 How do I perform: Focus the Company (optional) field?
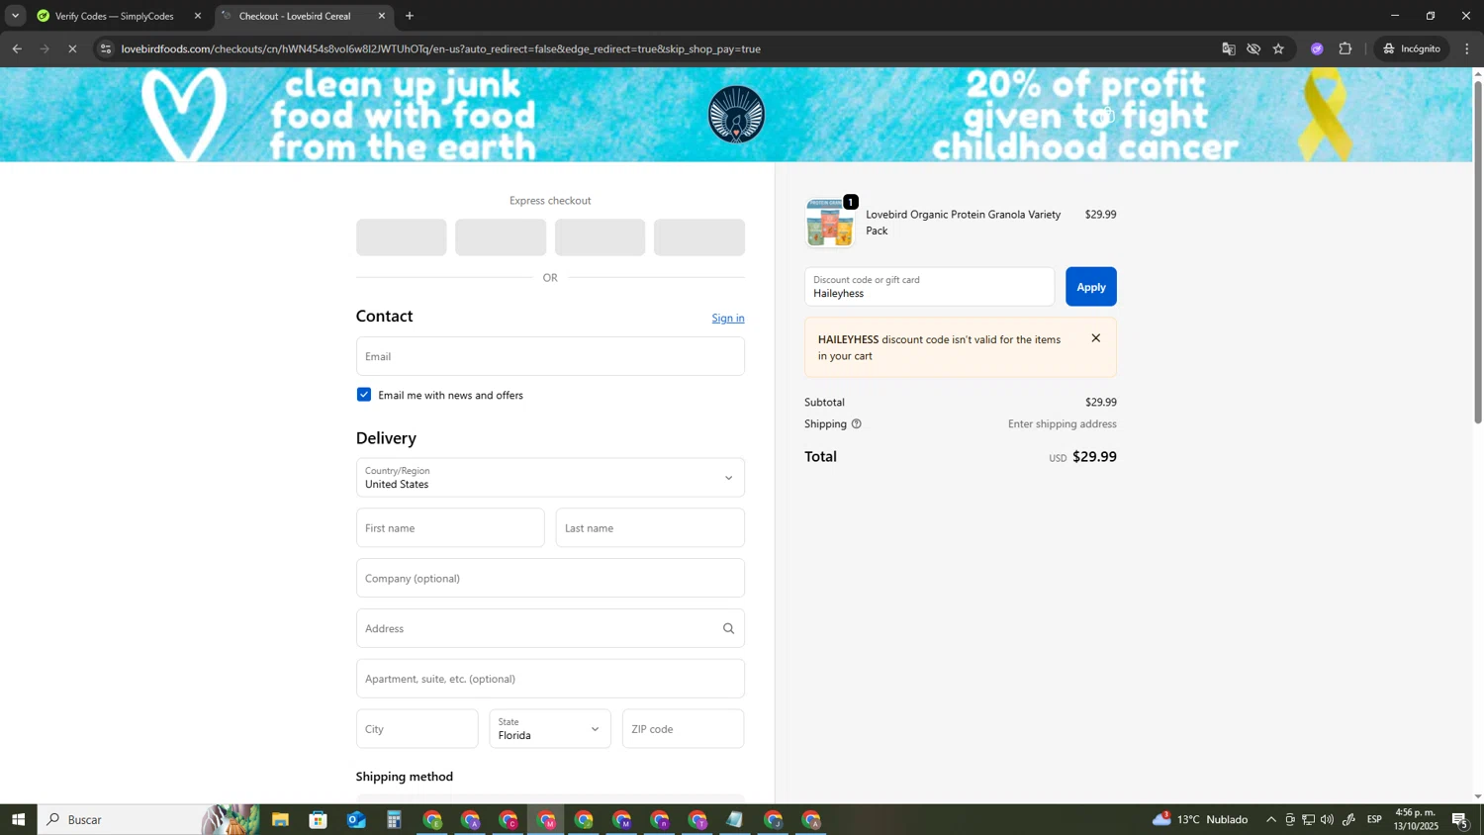click(x=550, y=578)
